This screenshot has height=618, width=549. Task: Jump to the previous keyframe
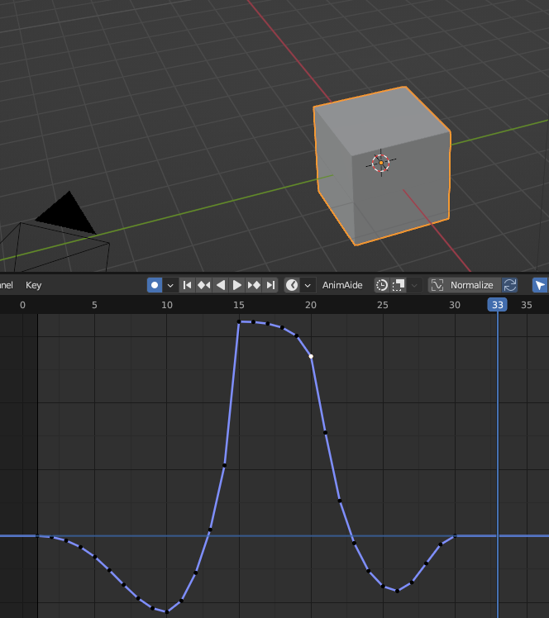pos(204,285)
